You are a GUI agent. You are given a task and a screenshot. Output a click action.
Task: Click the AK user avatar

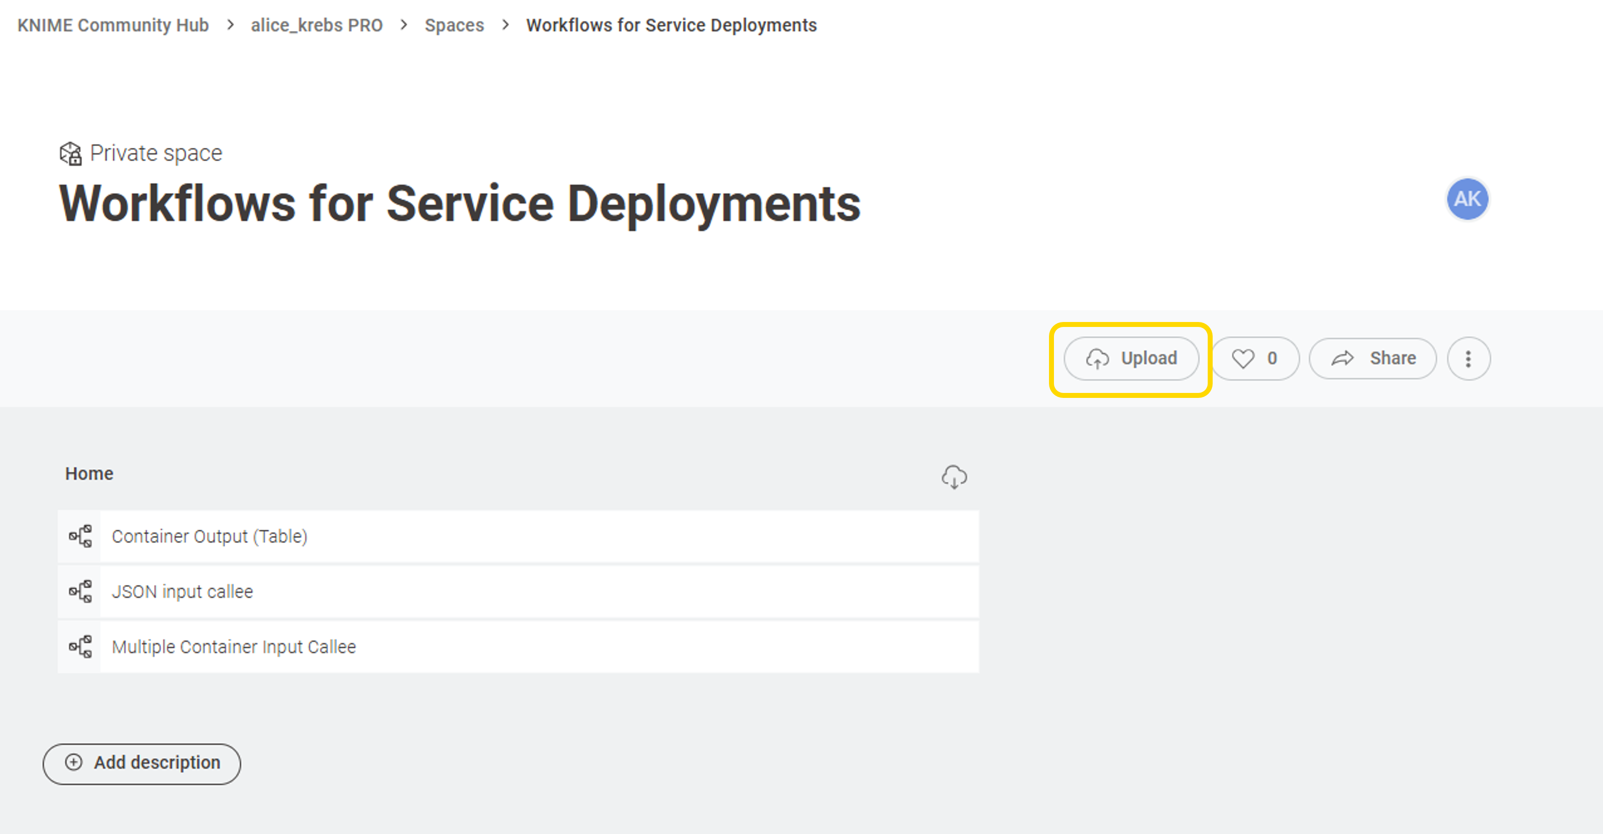(x=1467, y=199)
